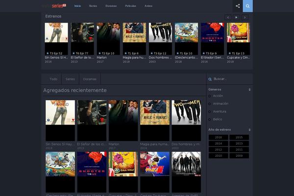Open the Anime menu item
The width and height of the screenshot is (294, 196).
pos(148,6)
